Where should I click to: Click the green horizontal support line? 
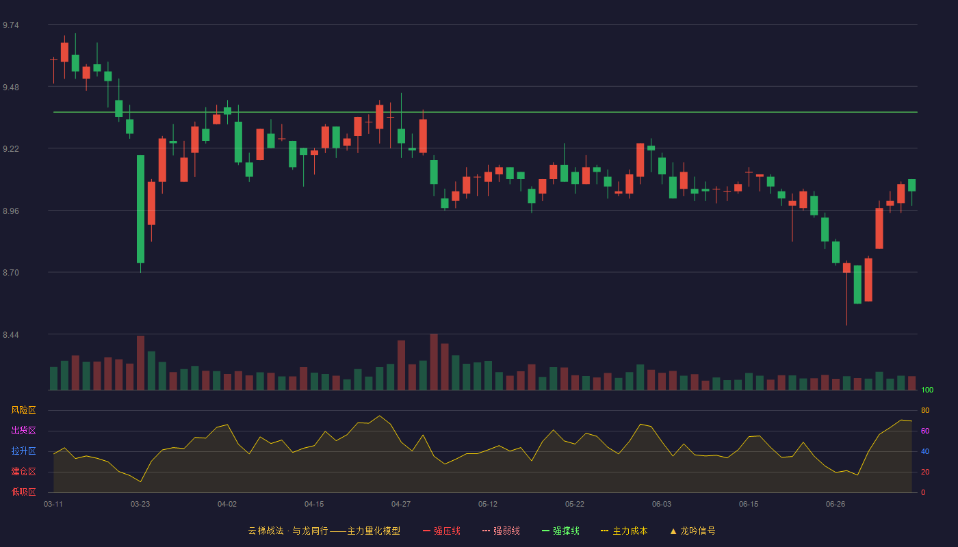pos(485,112)
